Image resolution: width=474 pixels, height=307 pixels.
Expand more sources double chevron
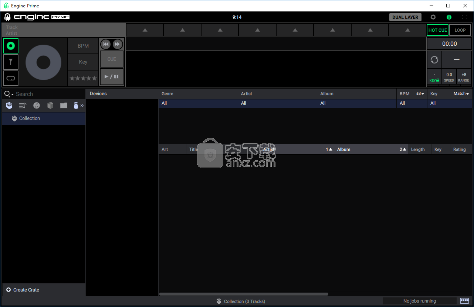pyautogui.click(x=82, y=106)
